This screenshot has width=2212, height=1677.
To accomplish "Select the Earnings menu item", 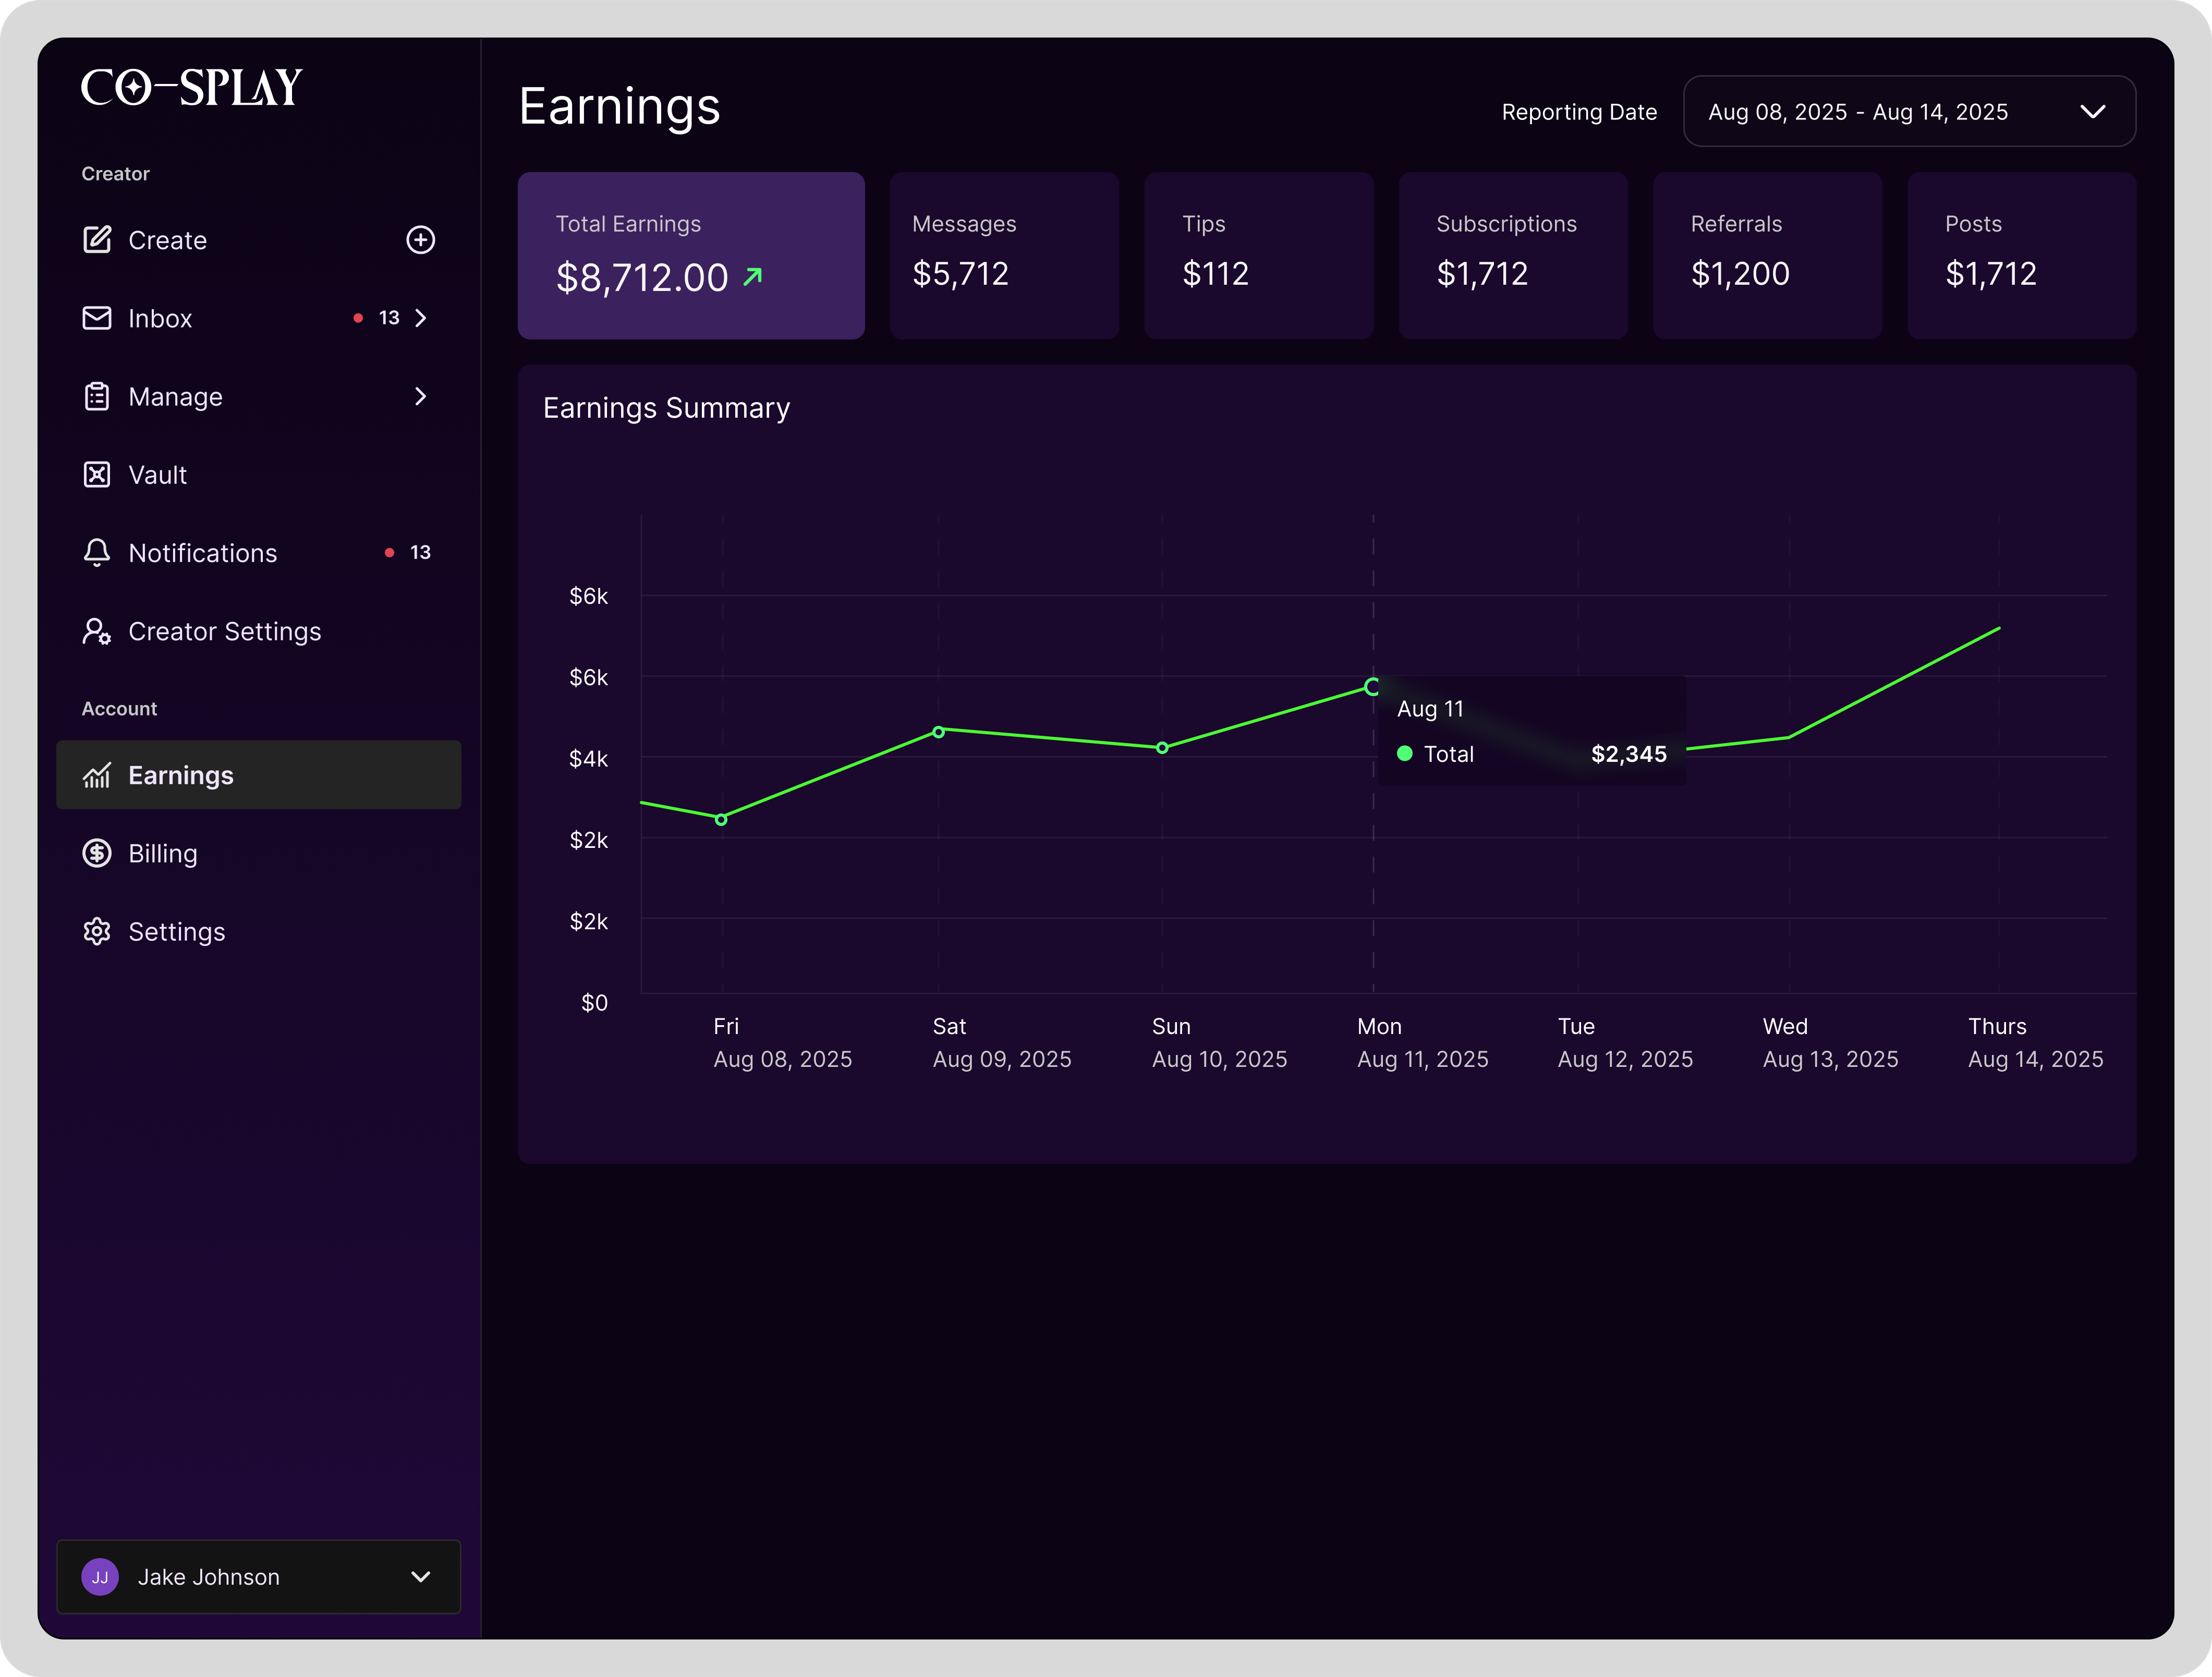I will click(x=259, y=775).
